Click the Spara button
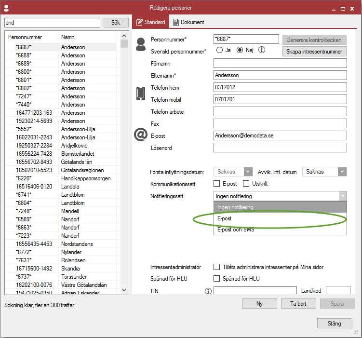Image resolution: width=362 pixels, height=338 pixels. pos(337,303)
